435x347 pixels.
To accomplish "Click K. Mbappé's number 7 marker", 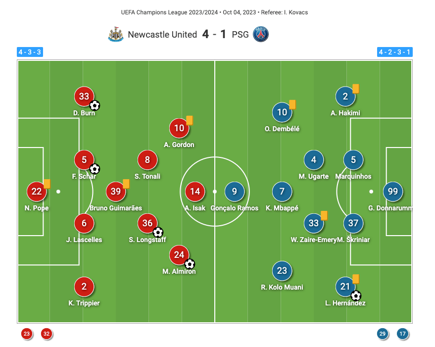I will [282, 192].
